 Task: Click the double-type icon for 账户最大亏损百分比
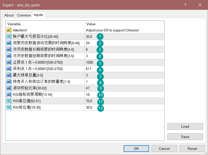point(9,37)
